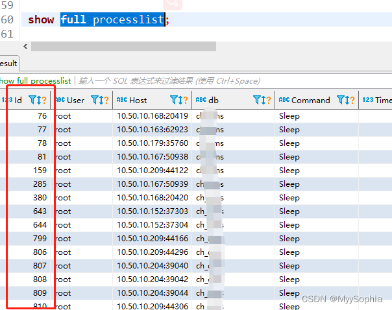
Task: Select host cell 10.50.10.209:44166
Action: 153,239
